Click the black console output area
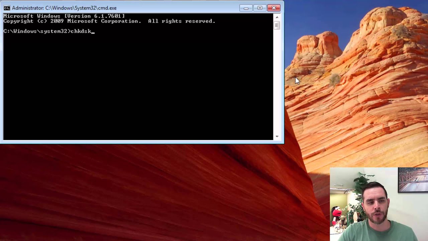This screenshot has width=428, height=241. 134,84
